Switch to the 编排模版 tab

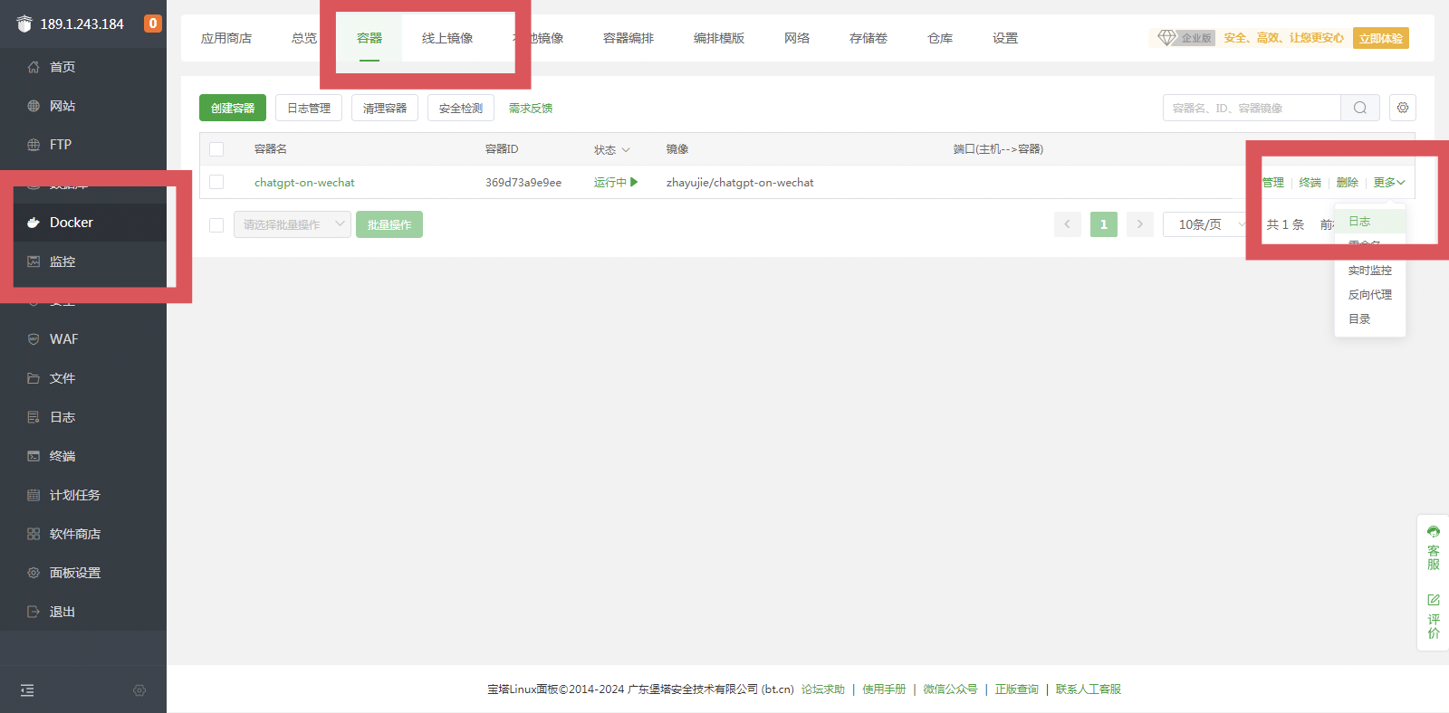pyautogui.click(x=719, y=38)
